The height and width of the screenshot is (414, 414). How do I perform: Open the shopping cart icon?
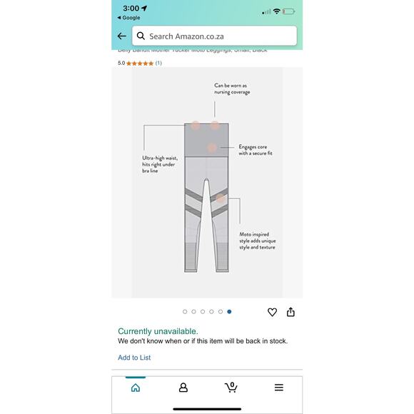tap(231, 387)
